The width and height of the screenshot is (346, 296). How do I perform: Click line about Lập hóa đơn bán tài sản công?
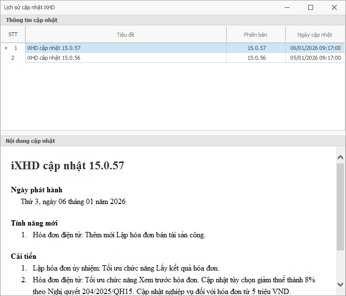click(119, 235)
